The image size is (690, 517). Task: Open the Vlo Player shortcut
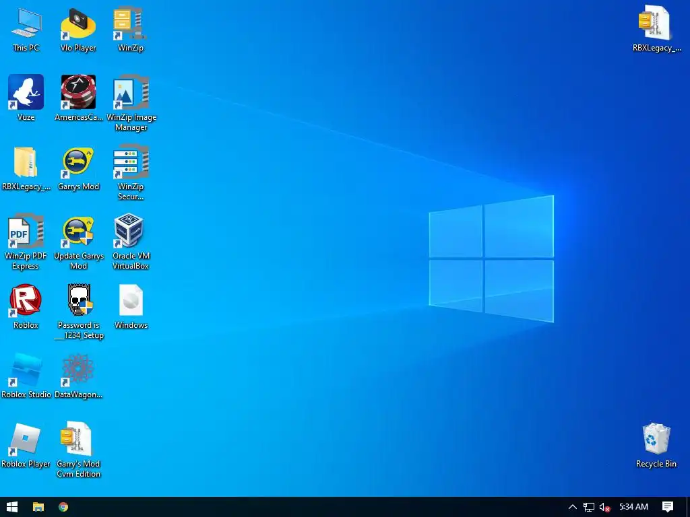click(x=78, y=30)
